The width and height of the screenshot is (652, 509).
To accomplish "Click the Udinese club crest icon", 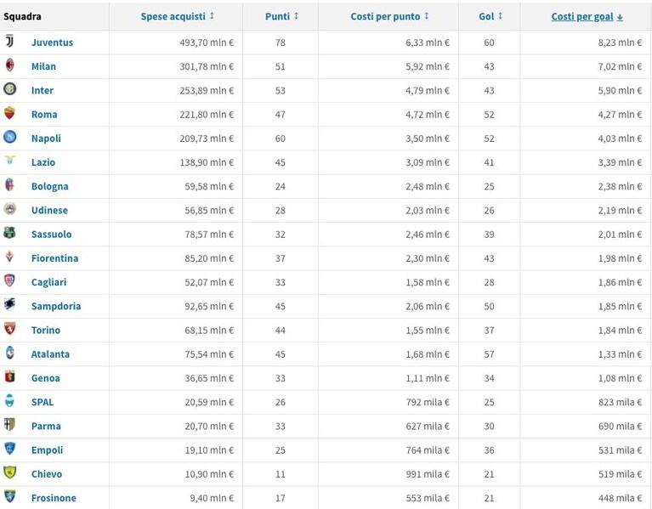I will coord(9,208).
